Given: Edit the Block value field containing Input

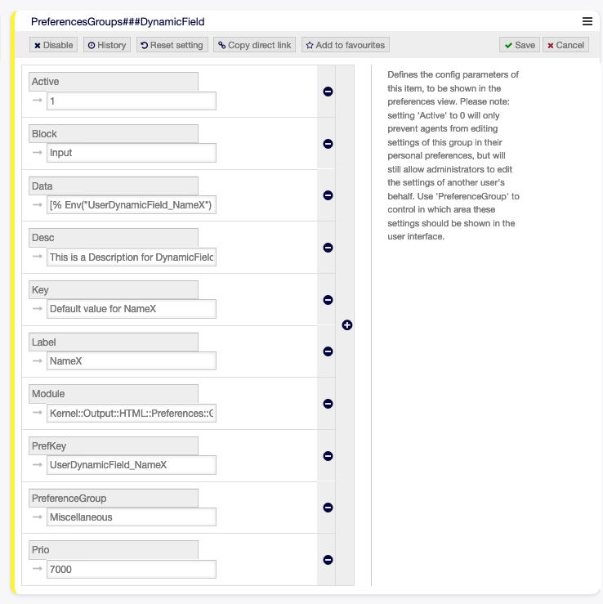Looking at the screenshot, I should coord(132,153).
